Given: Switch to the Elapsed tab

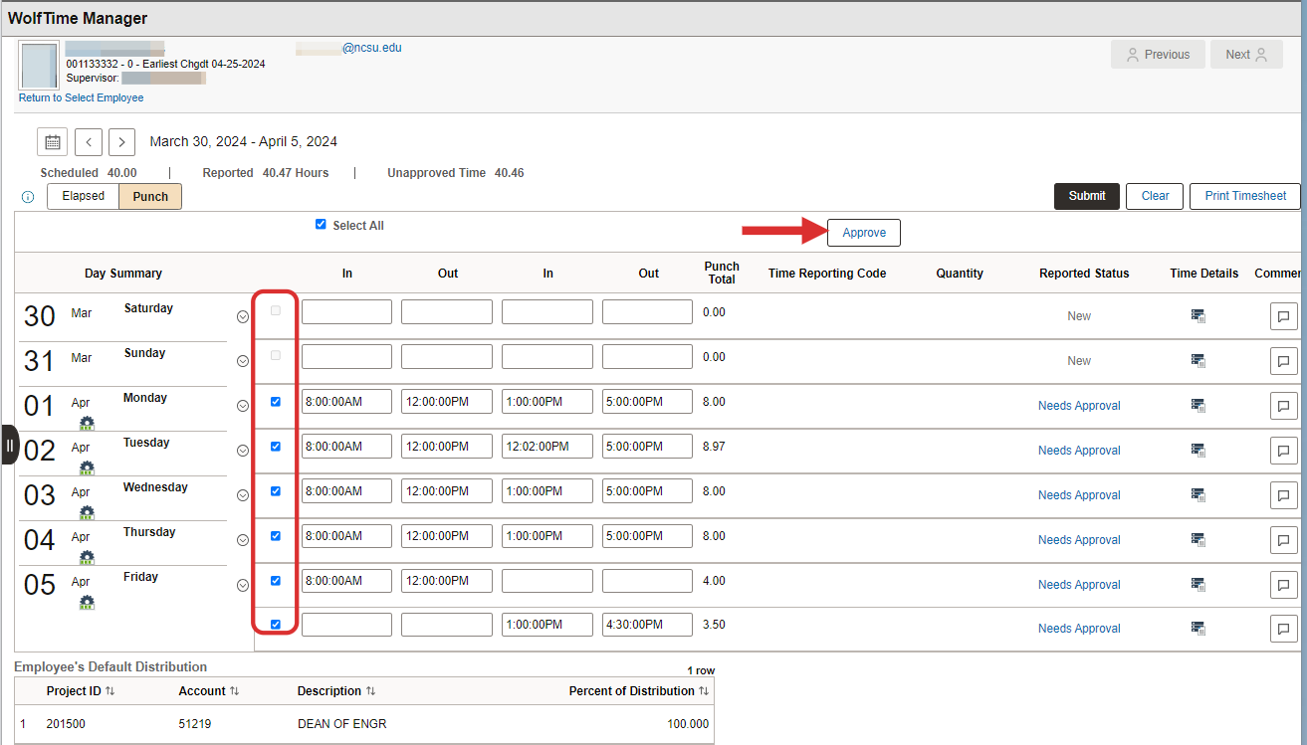Looking at the screenshot, I should [x=84, y=196].
